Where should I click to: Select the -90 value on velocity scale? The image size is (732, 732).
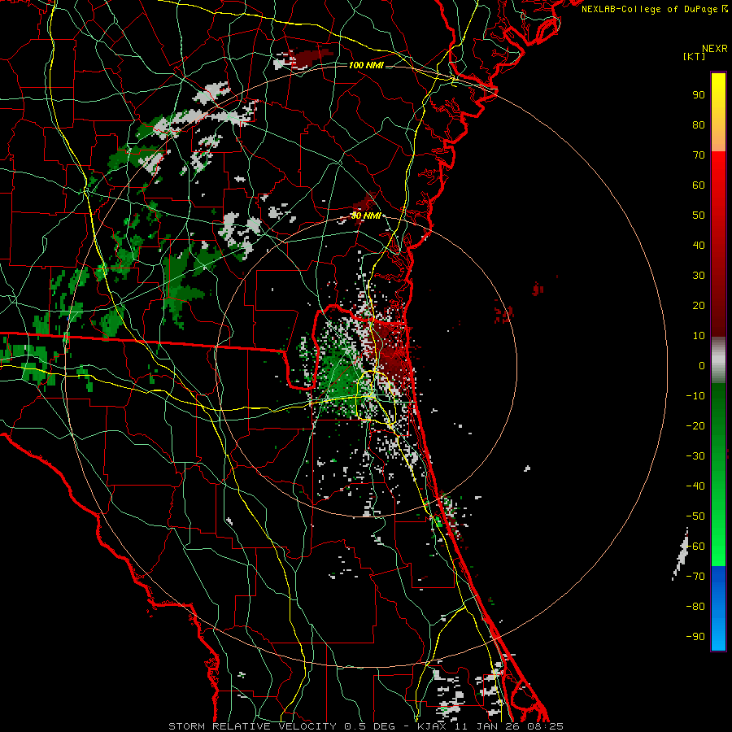point(695,637)
